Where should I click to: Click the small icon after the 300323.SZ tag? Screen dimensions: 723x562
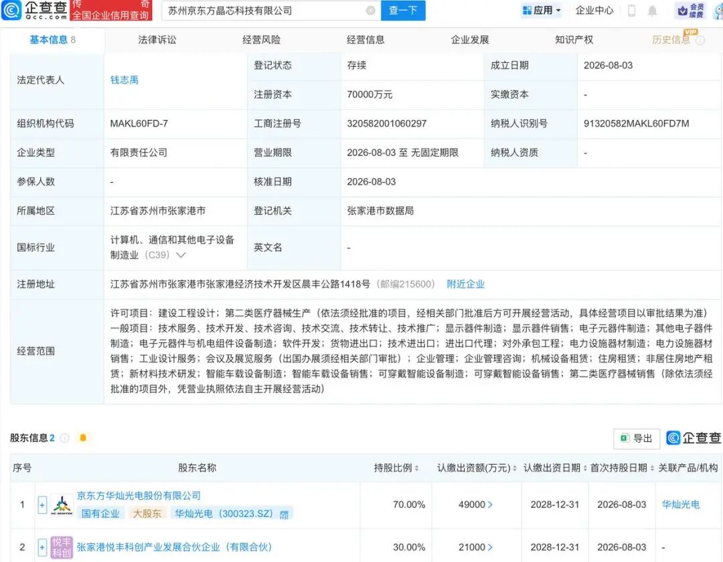(x=284, y=514)
